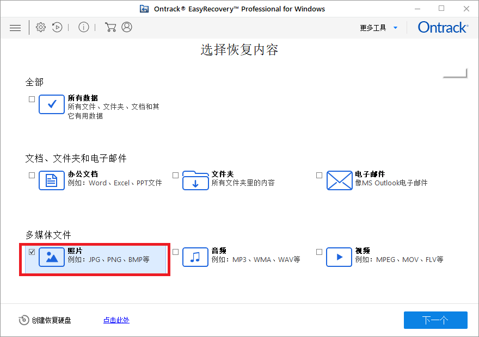This screenshot has height=337, width=479.
Task: Click the 办公文档 office document icon
Action: coord(52,180)
